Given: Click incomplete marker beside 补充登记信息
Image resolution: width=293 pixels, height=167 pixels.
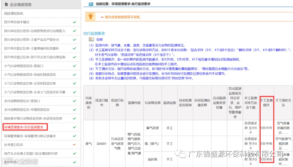Looking at the screenshot, I should click(x=75, y=145).
